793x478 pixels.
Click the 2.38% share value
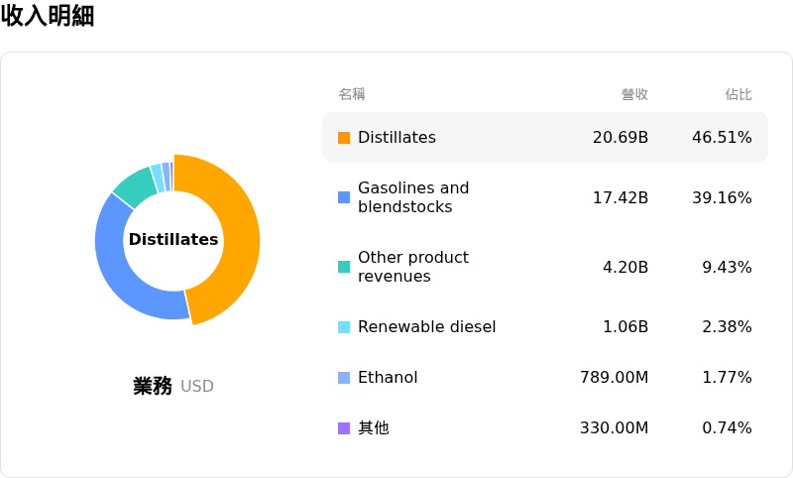click(x=727, y=326)
